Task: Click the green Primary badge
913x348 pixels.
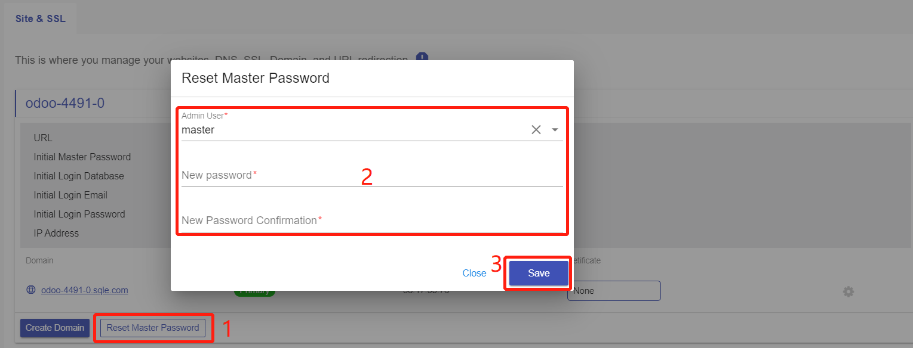Action: pos(254,293)
